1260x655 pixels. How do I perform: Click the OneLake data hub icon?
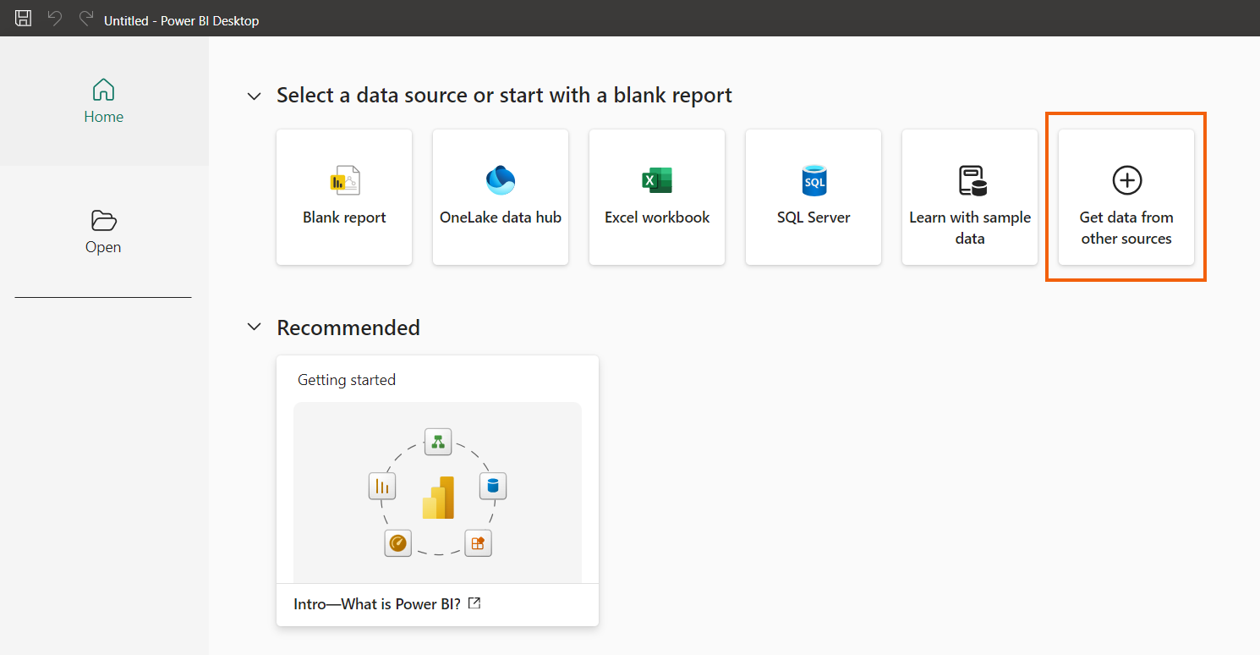(501, 180)
